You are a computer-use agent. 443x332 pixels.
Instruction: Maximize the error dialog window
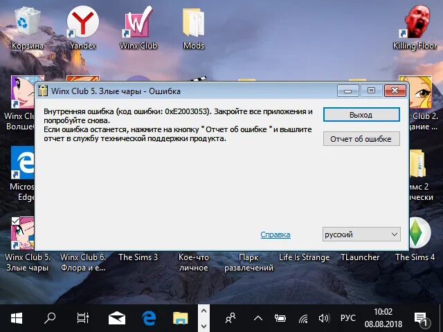coord(371,91)
